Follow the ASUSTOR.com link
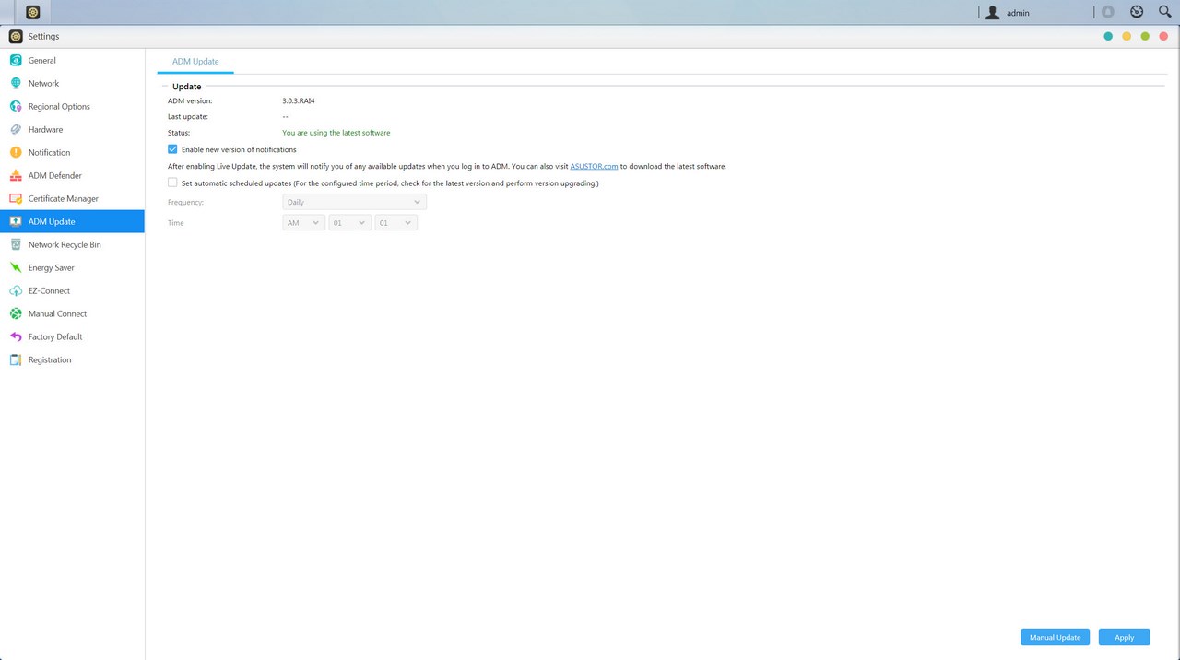Viewport: 1180px width, 660px height. pos(594,167)
